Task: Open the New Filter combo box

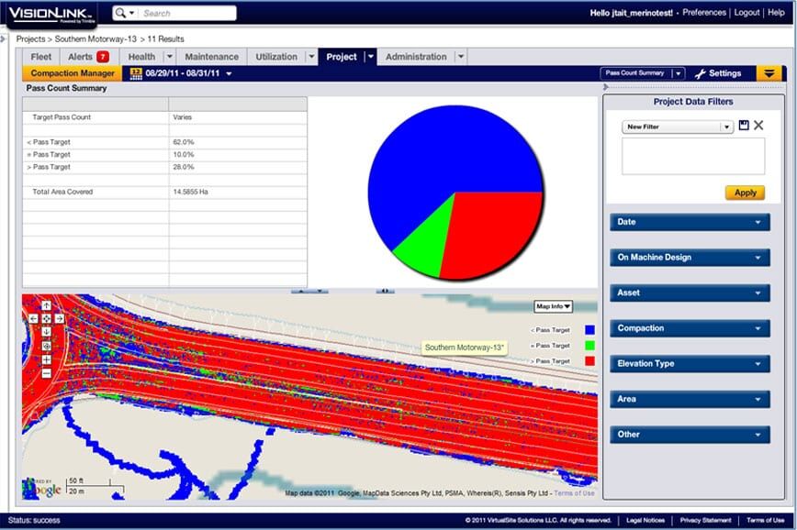Action: (678, 127)
